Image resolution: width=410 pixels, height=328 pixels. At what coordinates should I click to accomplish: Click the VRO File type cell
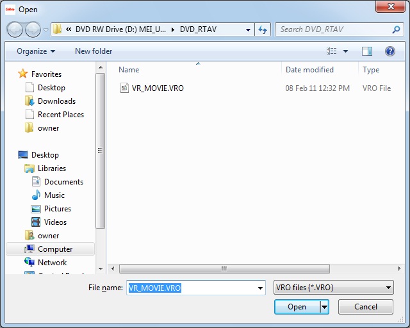point(377,88)
